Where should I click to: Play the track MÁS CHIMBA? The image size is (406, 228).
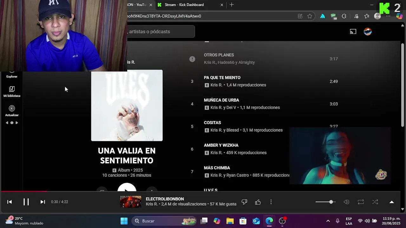[x=217, y=168]
